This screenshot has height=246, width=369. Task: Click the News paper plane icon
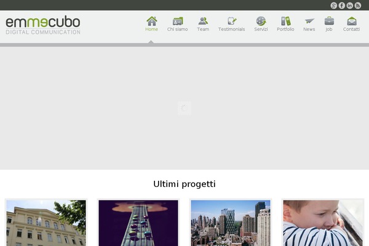pos(309,21)
